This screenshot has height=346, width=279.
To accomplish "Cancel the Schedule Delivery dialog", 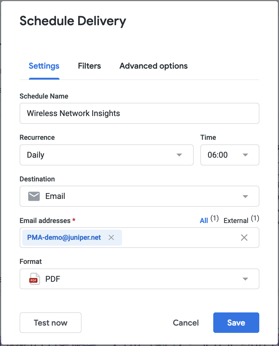I will coord(186,323).
